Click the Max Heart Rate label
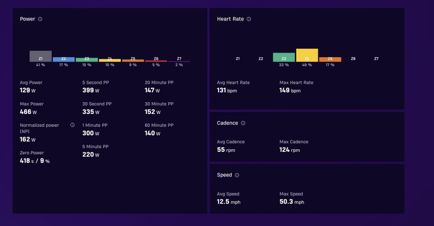 (x=296, y=83)
